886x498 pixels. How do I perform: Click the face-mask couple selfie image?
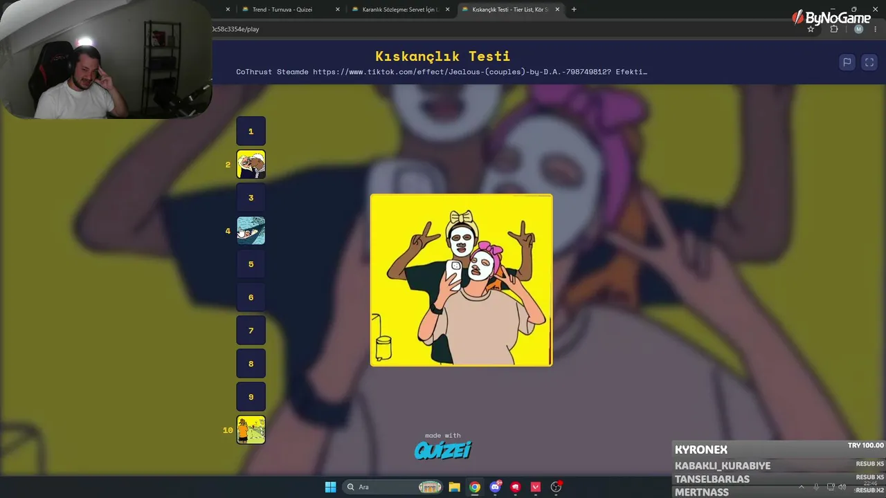pos(462,280)
